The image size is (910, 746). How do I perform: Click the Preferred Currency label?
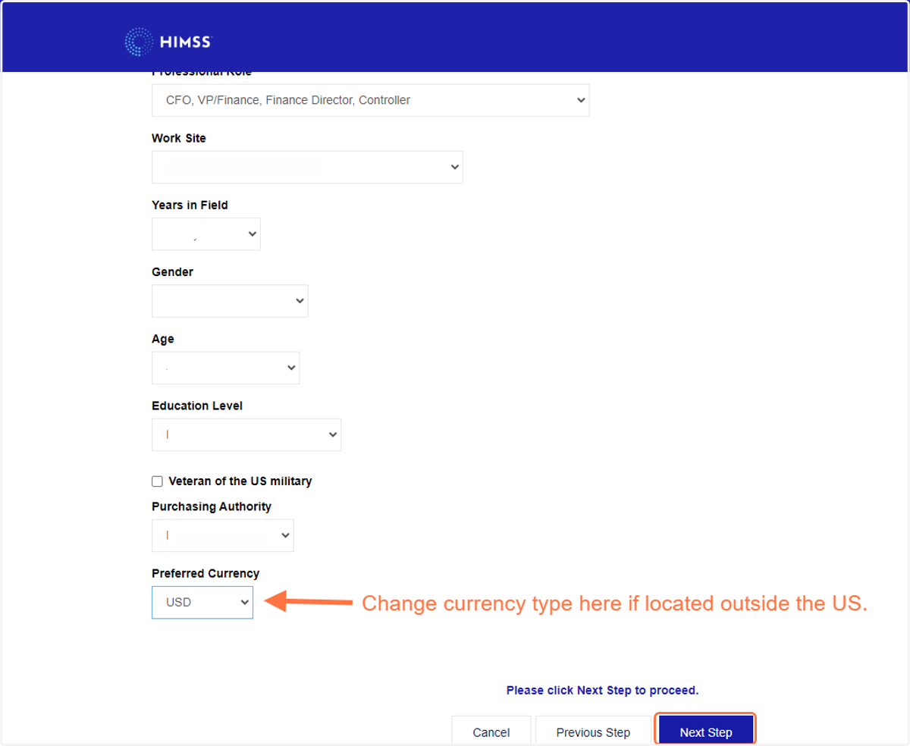206,573
